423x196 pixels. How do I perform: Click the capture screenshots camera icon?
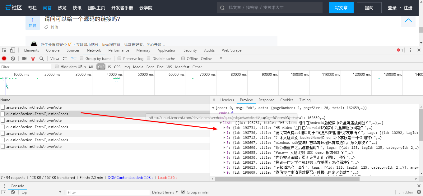click(x=24, y=58)
